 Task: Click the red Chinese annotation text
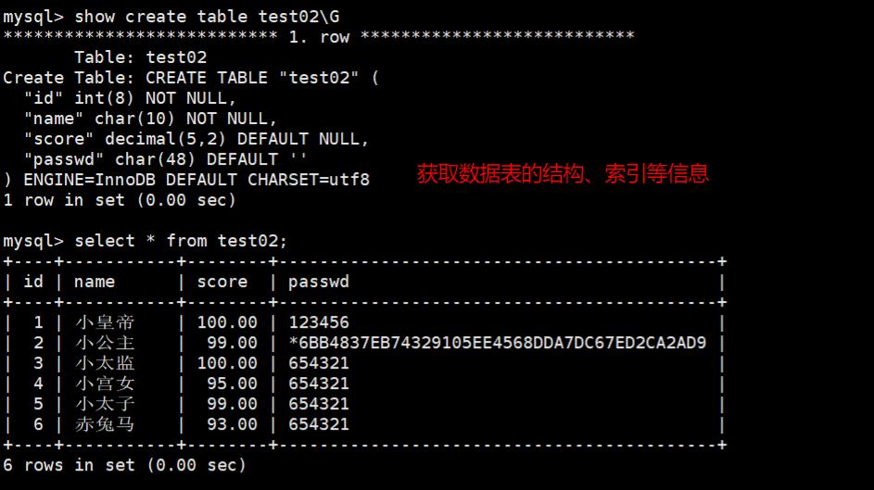563,173
